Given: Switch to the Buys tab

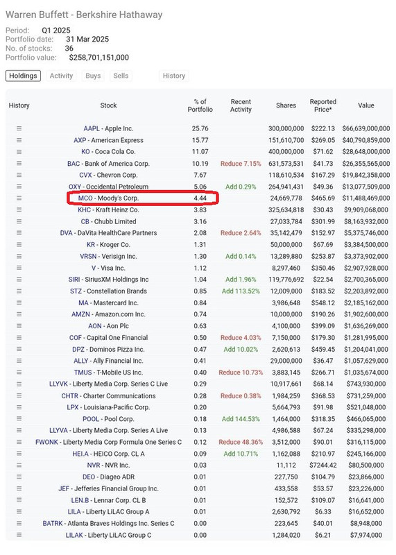Looking at the screenshot, I should [x=93, y=76].
